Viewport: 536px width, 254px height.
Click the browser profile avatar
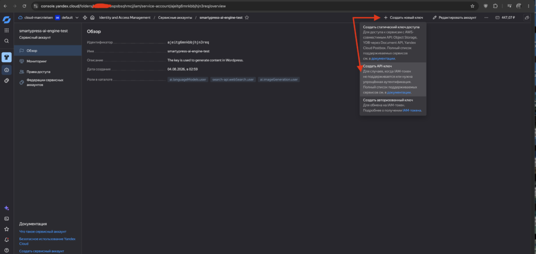519,6
